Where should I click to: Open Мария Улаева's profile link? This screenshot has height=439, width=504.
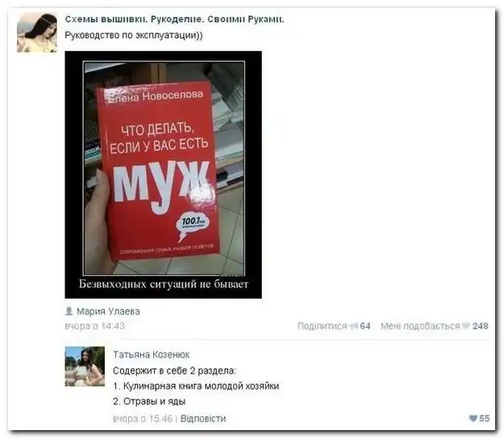108,311
